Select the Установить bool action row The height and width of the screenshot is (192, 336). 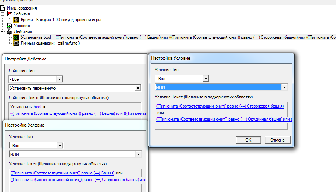(178, 37)
